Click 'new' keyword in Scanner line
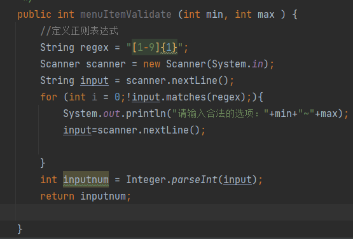 point(152,64)
